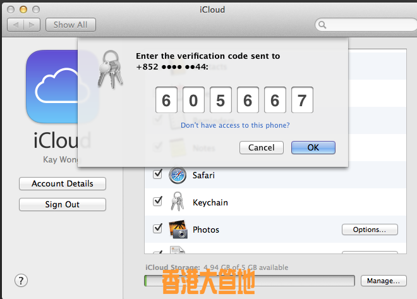Select fourth verification digit box
Image resolution: width=417 pixels, height=299 pixels.
click(x=248, y=100)
